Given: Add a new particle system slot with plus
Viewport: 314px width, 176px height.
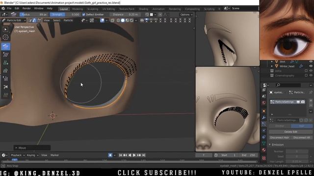Looking at the screenshot, I should coord(311,101).
